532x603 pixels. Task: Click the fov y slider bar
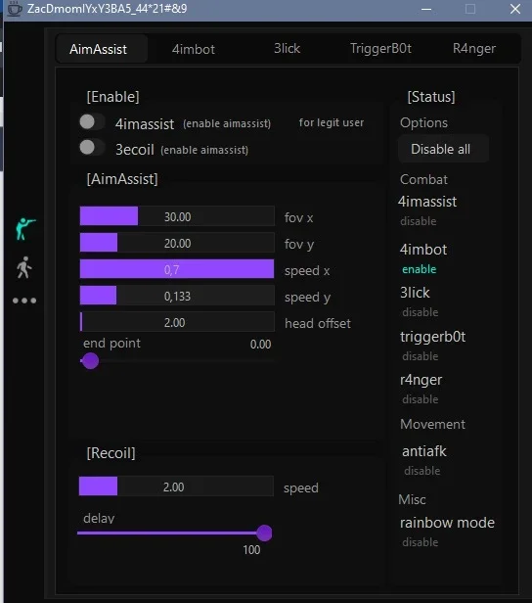coord(177,243)
